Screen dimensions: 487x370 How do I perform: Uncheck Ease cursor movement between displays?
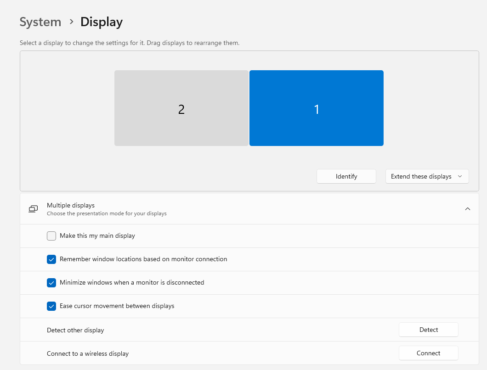point(51,306)
